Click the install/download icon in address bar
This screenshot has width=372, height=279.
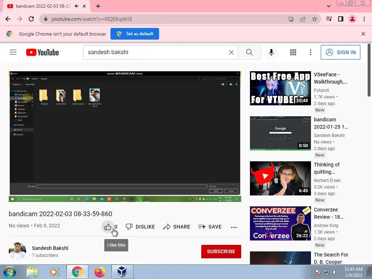pos(291,19)
